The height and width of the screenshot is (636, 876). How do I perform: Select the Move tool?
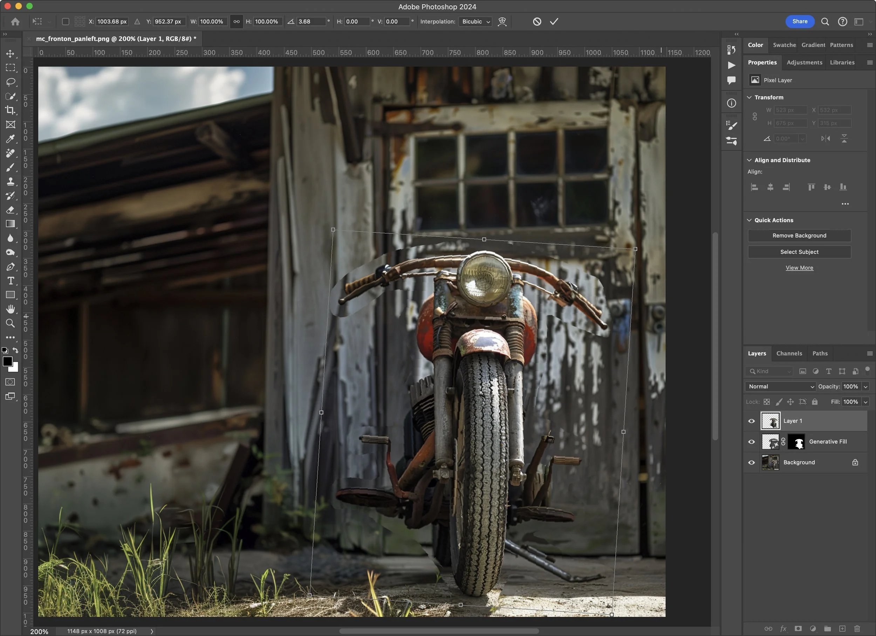[x=11, y=53]
